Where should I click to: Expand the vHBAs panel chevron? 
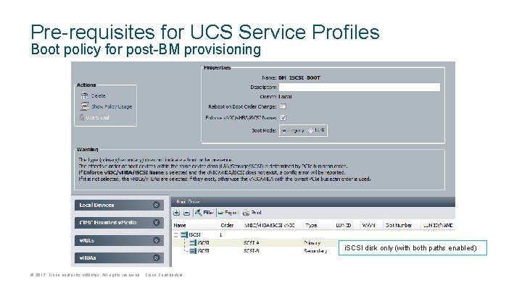[156, 258]
